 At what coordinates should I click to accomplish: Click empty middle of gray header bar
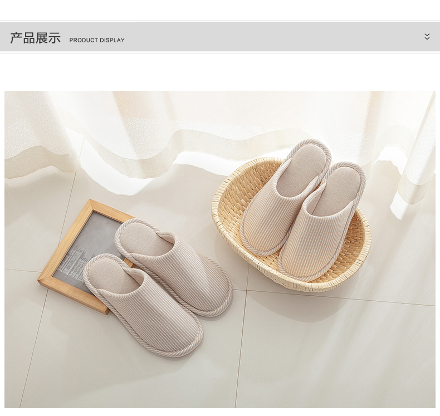267,37
